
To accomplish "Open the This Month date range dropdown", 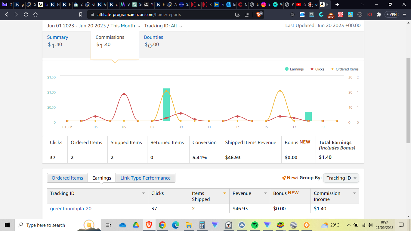I will (x=125, y=26).
